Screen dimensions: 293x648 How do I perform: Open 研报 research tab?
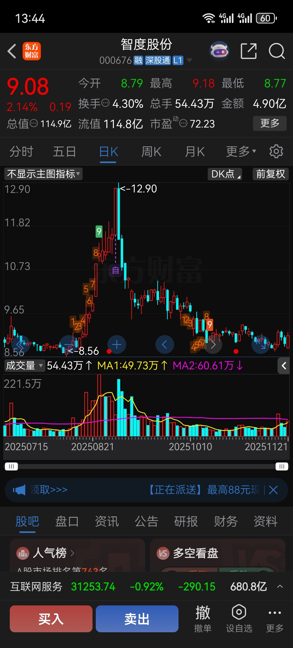(186, 522)
